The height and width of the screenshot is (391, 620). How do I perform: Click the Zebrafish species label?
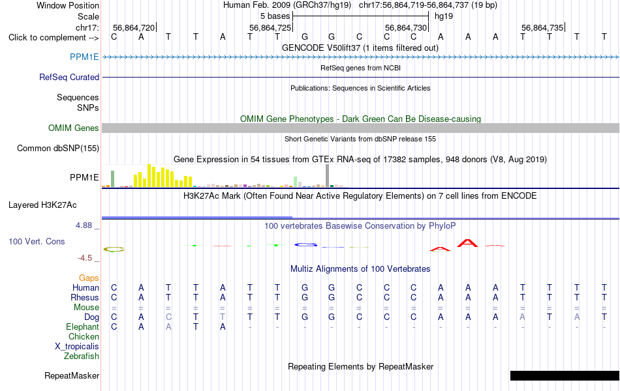click(82, 356)
